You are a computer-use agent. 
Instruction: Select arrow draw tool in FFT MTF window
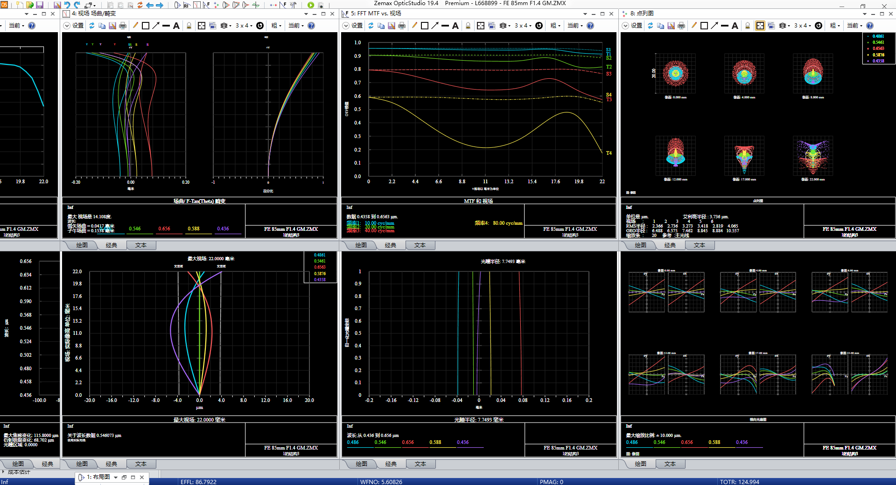(x=435, y=26)
